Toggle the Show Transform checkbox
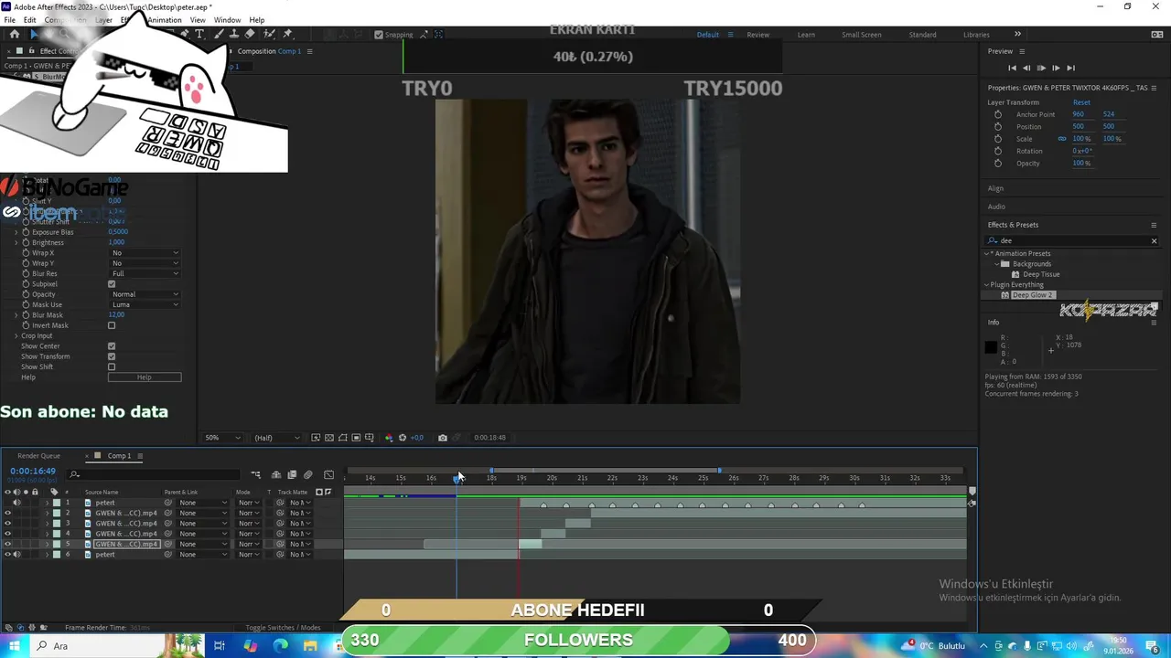1171x658 pixels. pyautogui.click(x=112, y=356)
